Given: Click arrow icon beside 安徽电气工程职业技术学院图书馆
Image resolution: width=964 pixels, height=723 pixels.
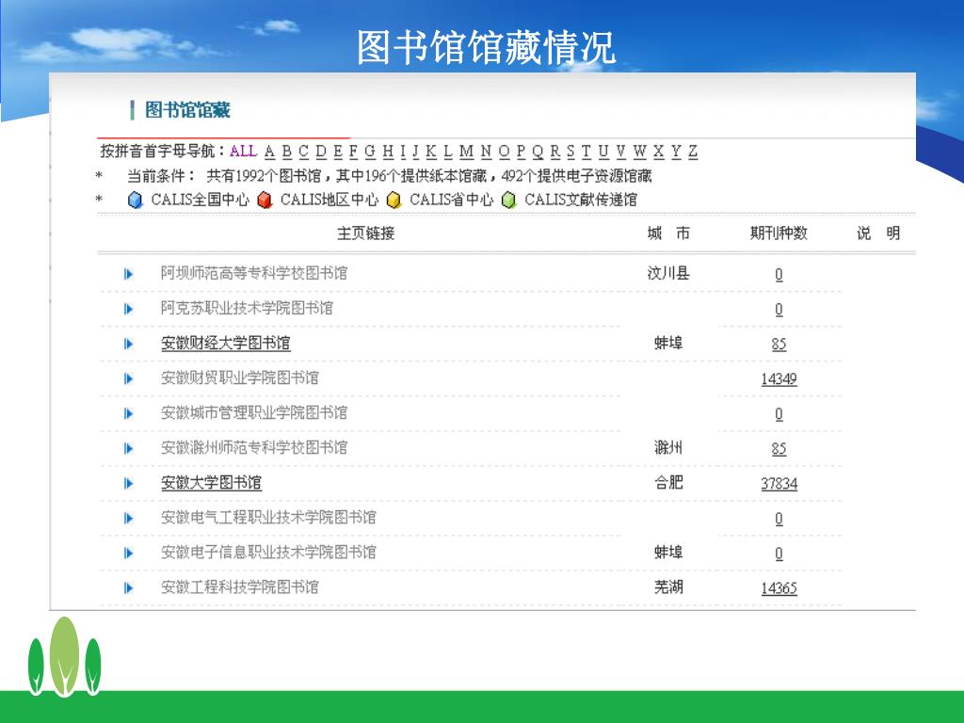Looking at the screenshot, I should [128, 519].
